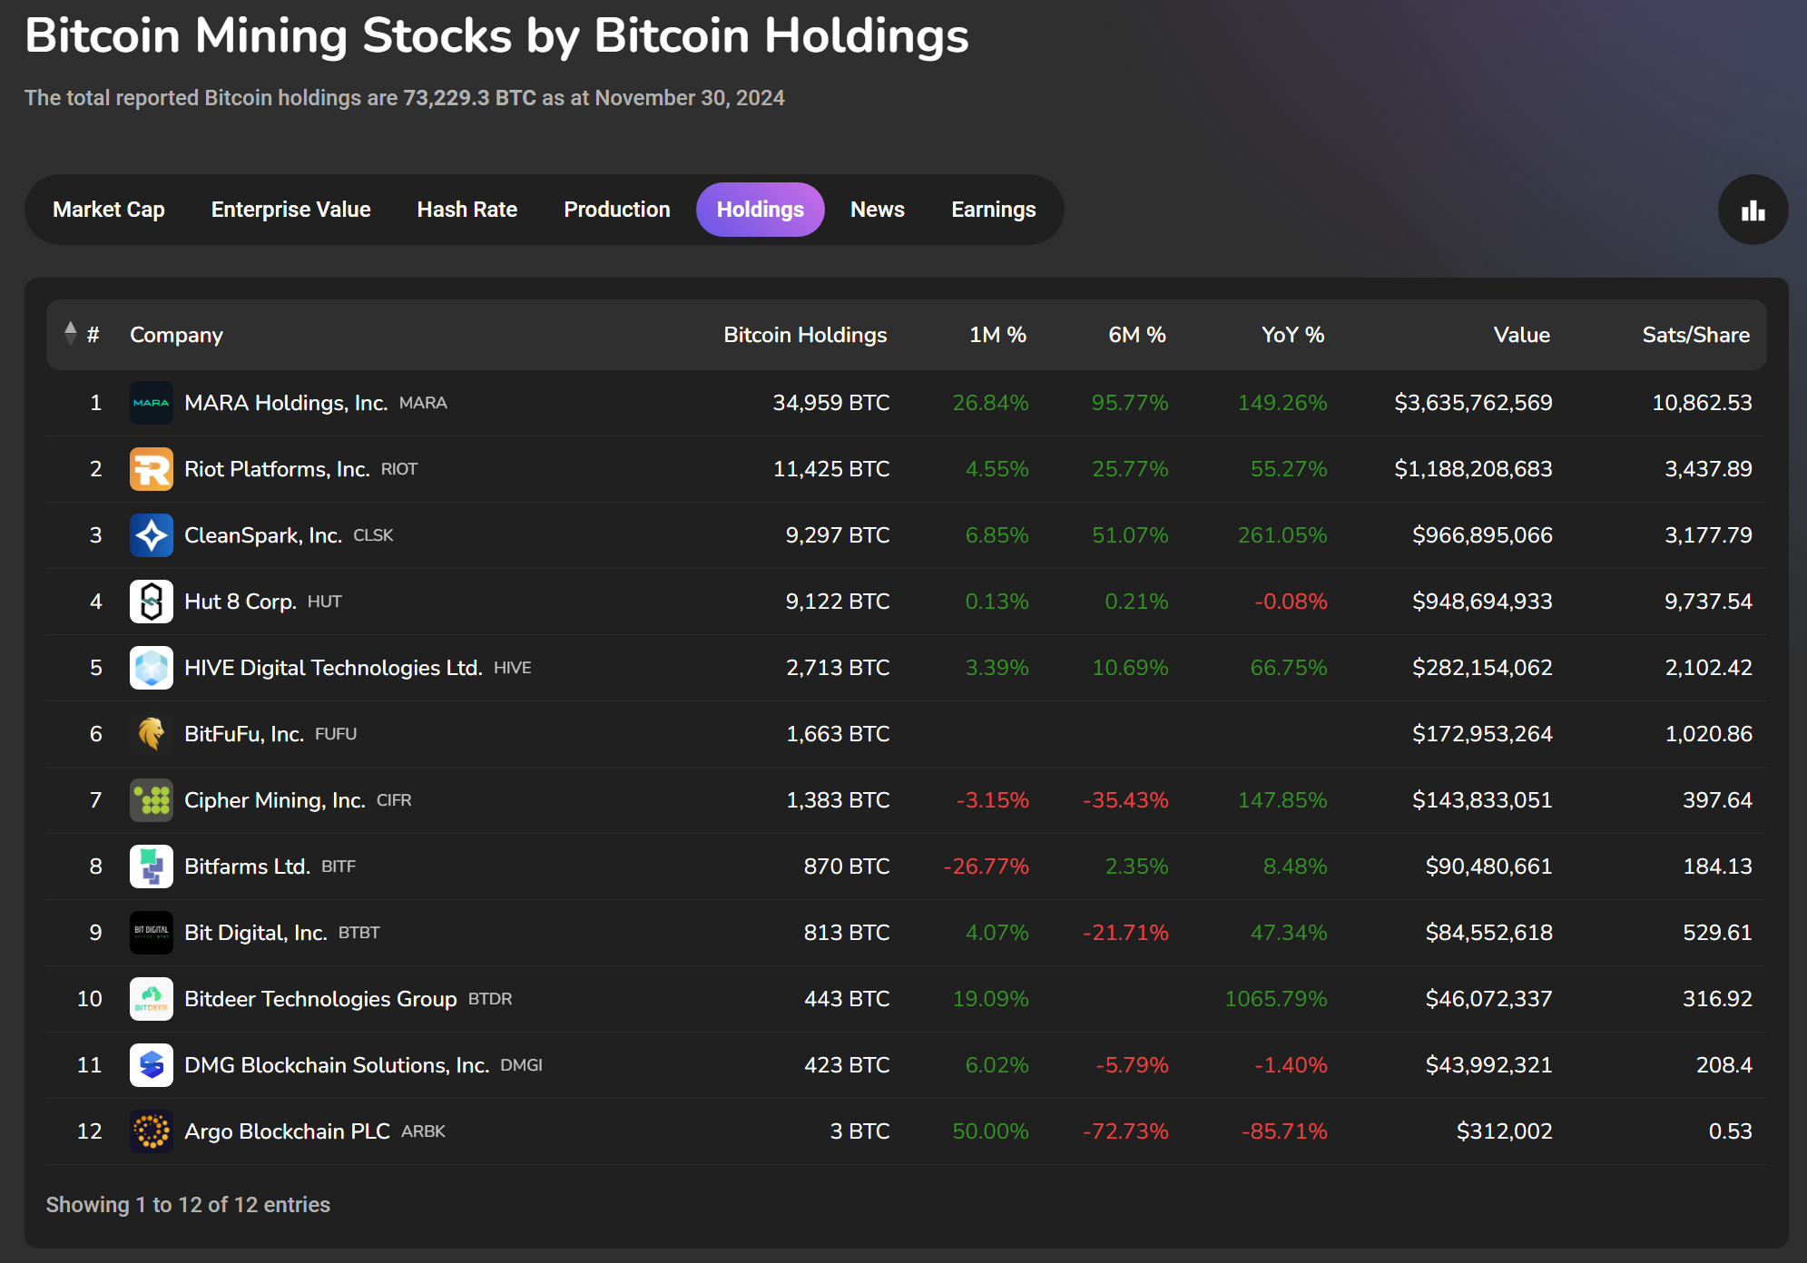Viewport: 1807px width, 1263px height.
Task: Click the Hut 8 Corp logo
Action: pos(152,602)
